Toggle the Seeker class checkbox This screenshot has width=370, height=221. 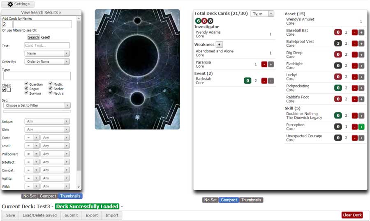[x=51, y=88]
